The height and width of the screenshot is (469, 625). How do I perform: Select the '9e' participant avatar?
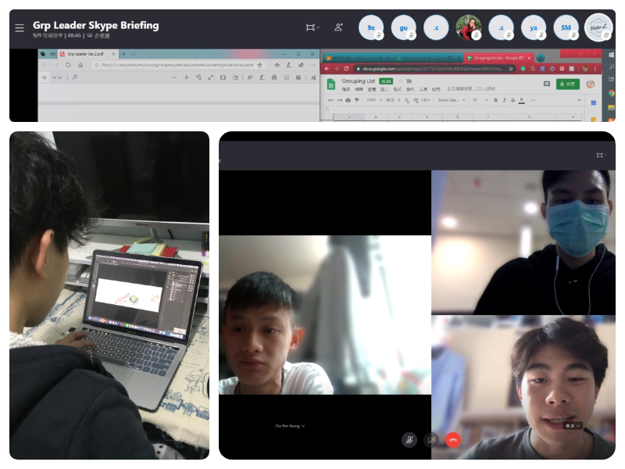point(371,27)
